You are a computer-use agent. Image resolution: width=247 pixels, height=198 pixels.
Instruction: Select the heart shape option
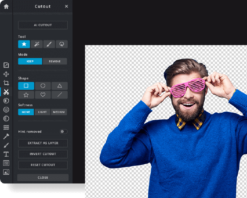(43, 95)
